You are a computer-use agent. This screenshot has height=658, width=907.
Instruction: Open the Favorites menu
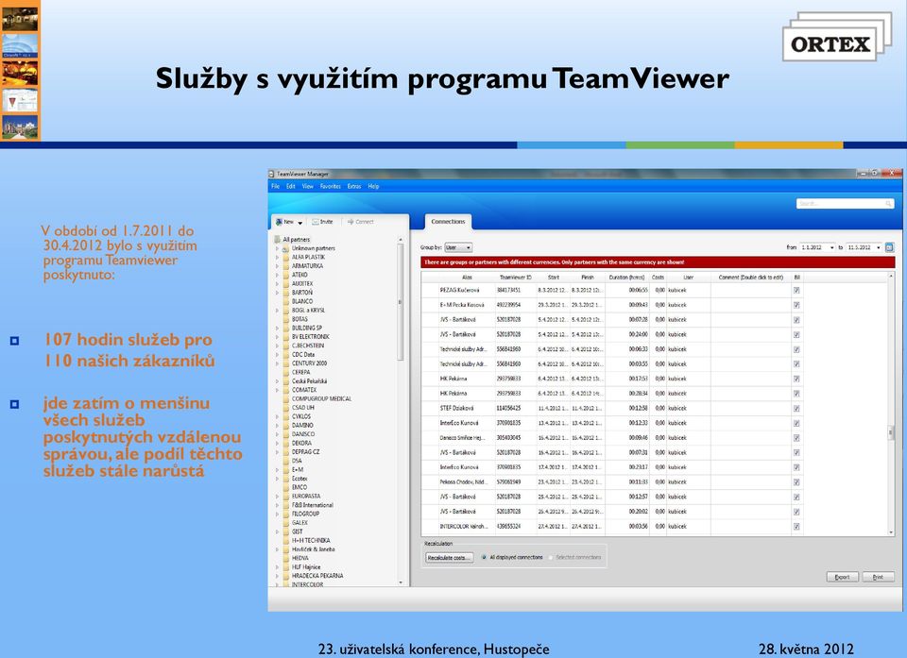click(331, 186)
